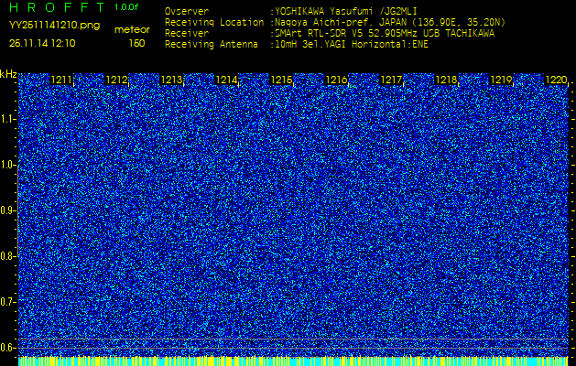
Task: Click time marker 1216
Action: pos(336,80)
